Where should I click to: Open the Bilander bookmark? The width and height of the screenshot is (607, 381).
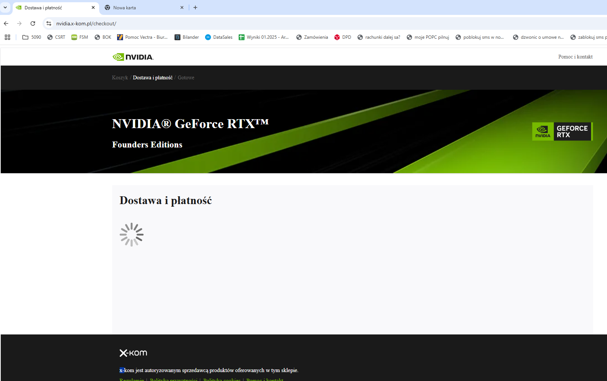pos(187,37)
